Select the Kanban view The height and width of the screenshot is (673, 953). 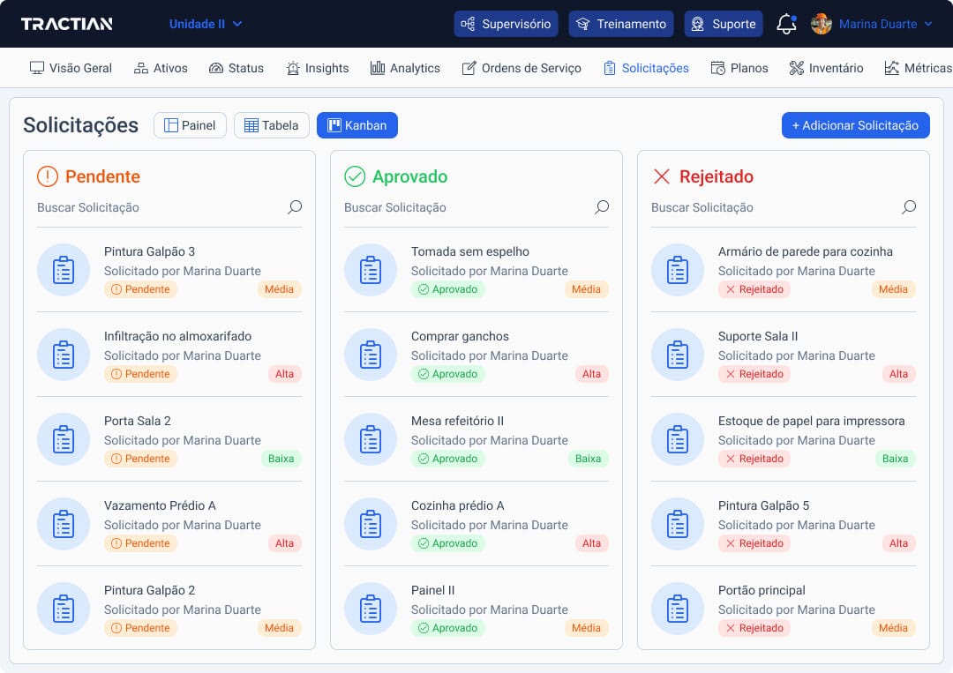pyautogui.click(x=357, y=125)
